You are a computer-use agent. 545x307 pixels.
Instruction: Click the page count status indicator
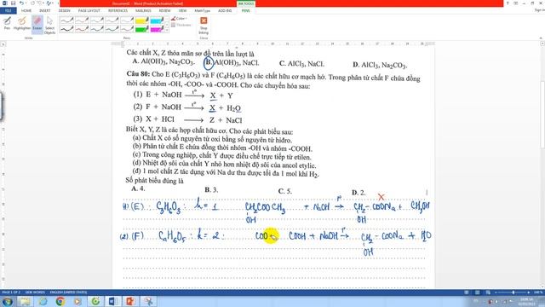point(10,293)
